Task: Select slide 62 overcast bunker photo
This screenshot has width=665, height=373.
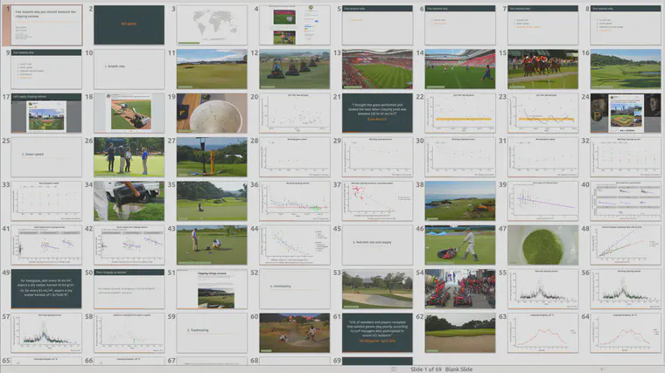Action: tap(459, 333)
